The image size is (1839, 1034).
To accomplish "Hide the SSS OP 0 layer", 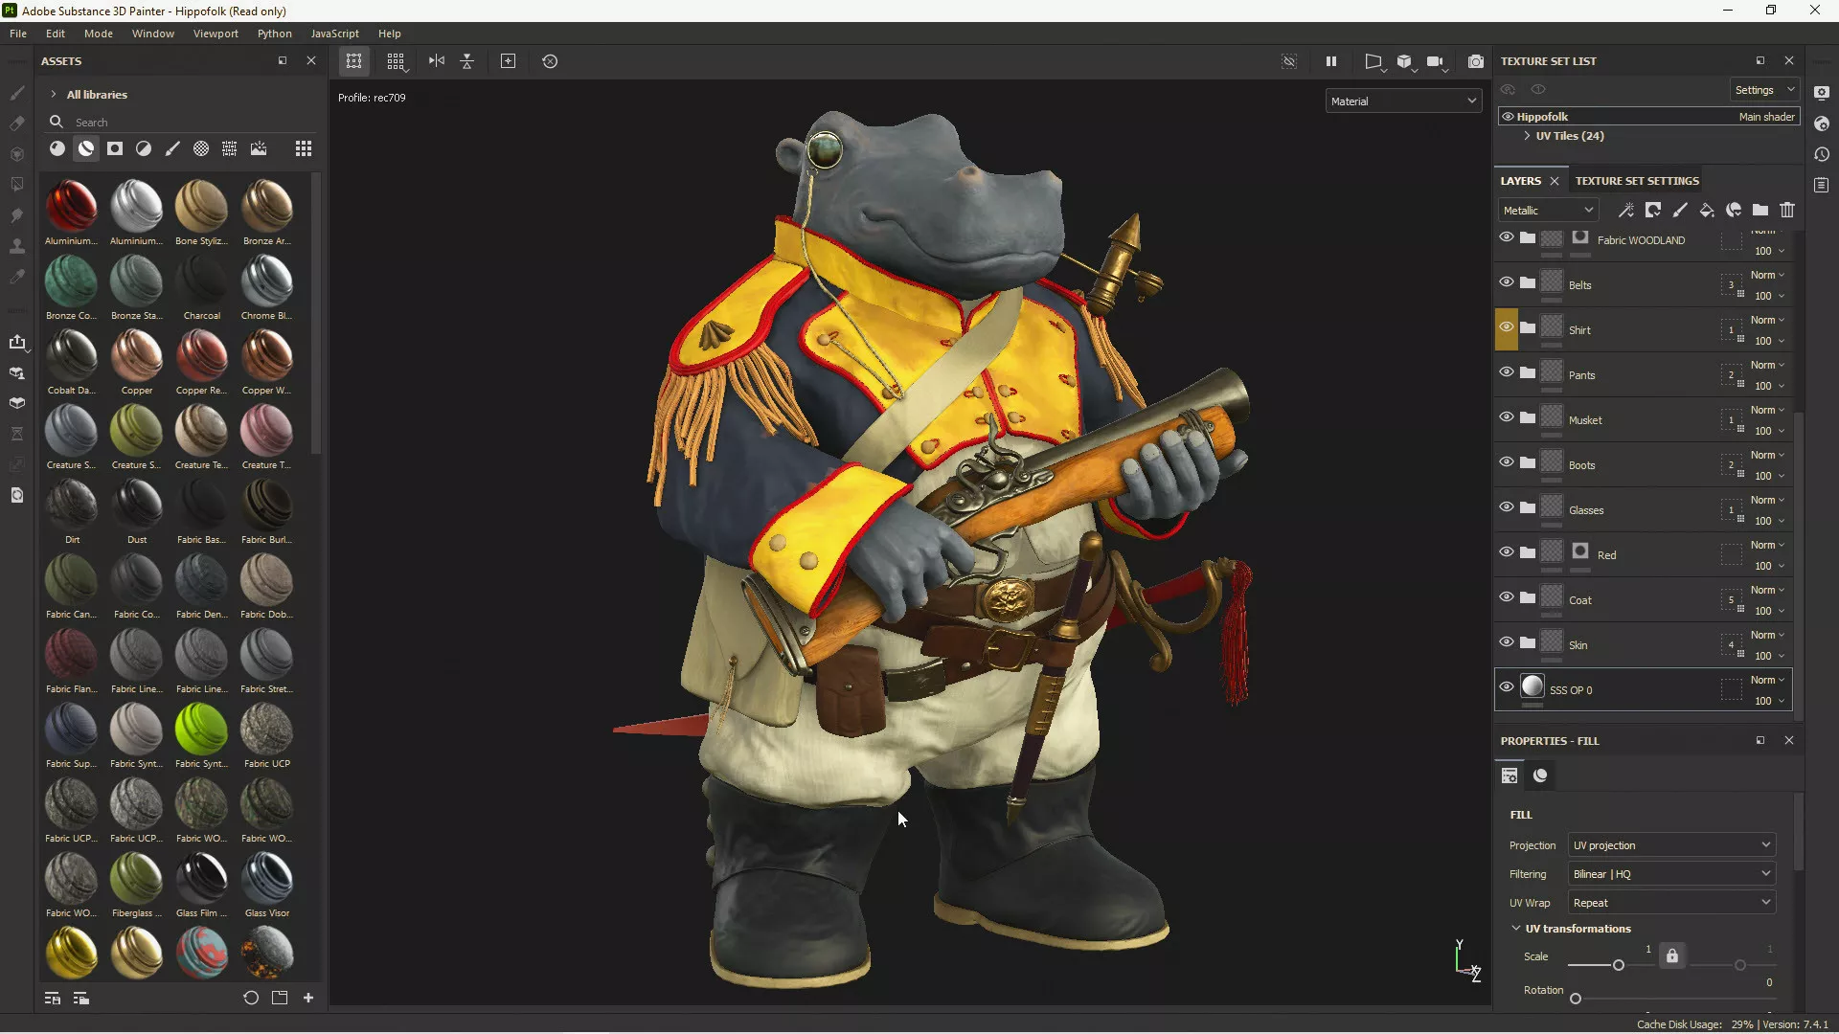I will [1507, 687].
